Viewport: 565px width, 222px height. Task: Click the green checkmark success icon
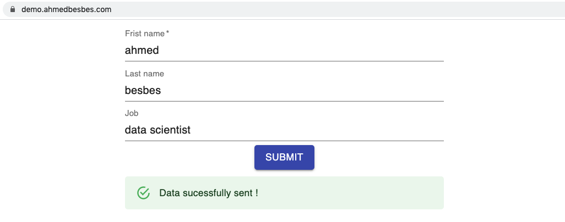[143, 193]
